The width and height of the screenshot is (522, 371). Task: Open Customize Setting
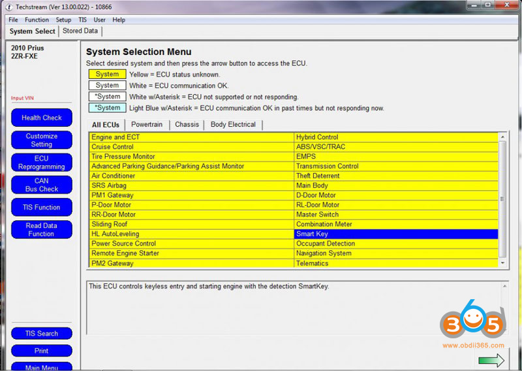coord(42,140)
